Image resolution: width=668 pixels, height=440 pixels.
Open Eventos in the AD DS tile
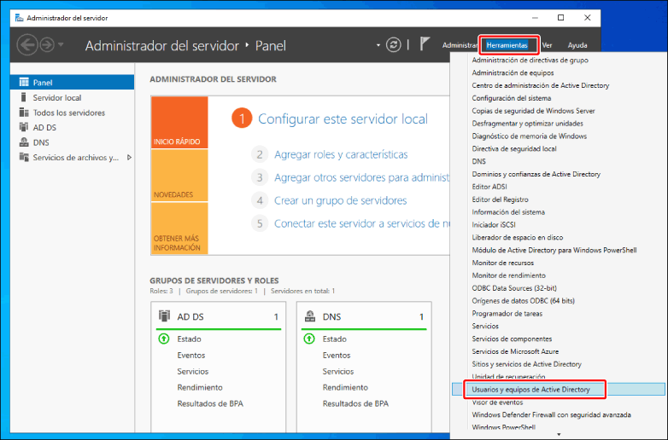pos(191,355)
